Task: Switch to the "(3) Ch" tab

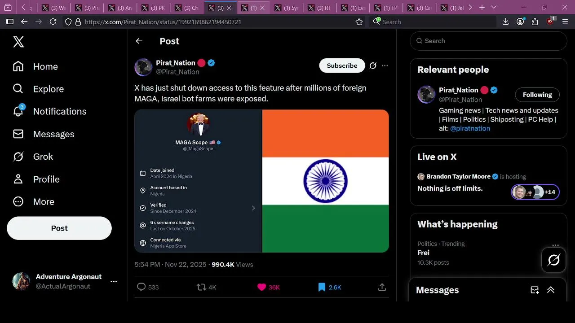Action: pyautogui.click(x=187, y=8)
